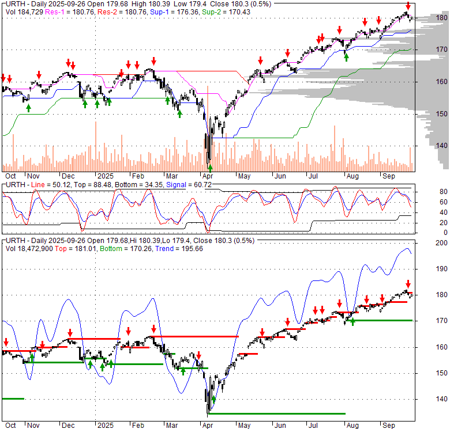Click the blue Trend line peak in September
This screenshot has height=429, width=450.
[x=407, y=248]
